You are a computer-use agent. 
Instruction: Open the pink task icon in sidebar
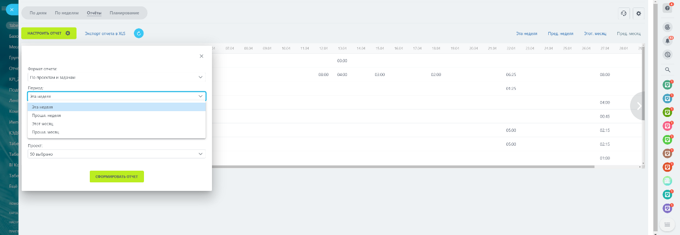coord(668,126)
